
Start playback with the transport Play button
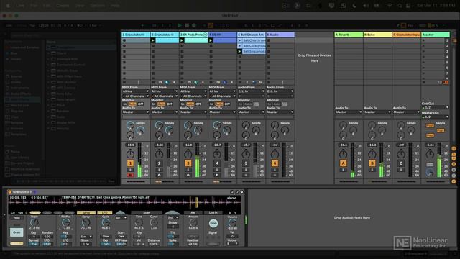coord(180,26)
